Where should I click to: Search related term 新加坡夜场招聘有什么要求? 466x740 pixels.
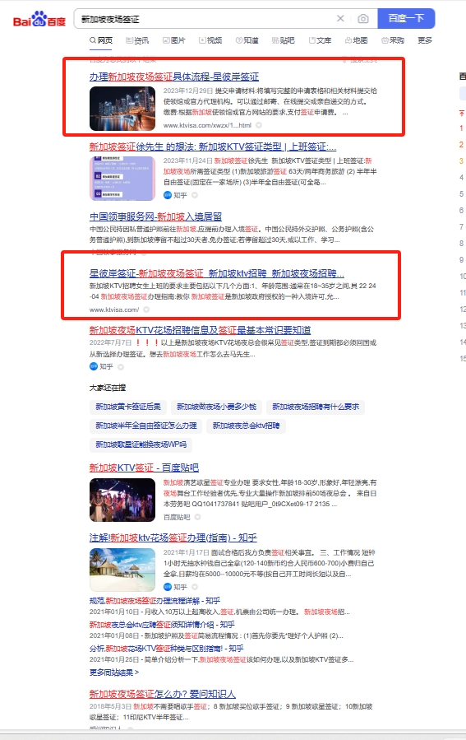pos(316,407)
